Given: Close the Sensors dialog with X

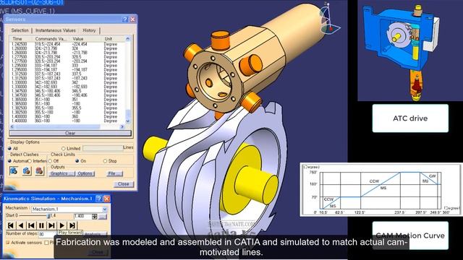Looking at the screenshot, I should 132,19.
